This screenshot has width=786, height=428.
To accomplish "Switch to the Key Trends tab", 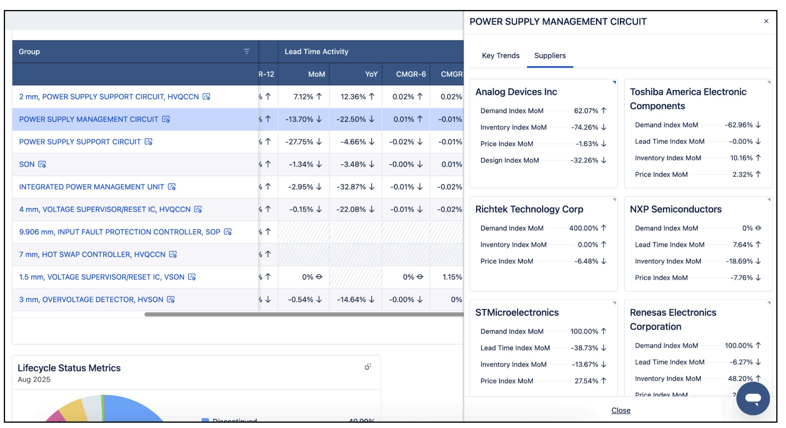I will (501, 55).
